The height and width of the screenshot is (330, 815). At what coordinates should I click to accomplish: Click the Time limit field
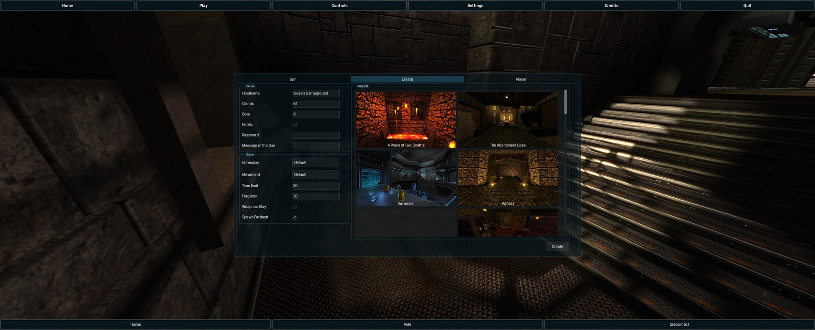(316, 186)
